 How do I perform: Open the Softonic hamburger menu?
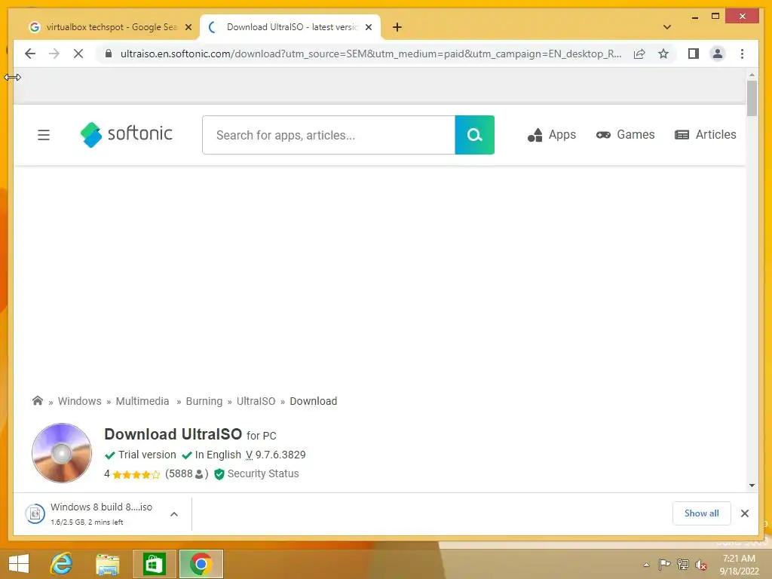[x=44, y=135]
